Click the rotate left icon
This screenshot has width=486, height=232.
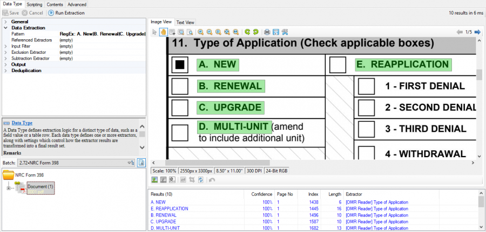[x=247, y=32]
